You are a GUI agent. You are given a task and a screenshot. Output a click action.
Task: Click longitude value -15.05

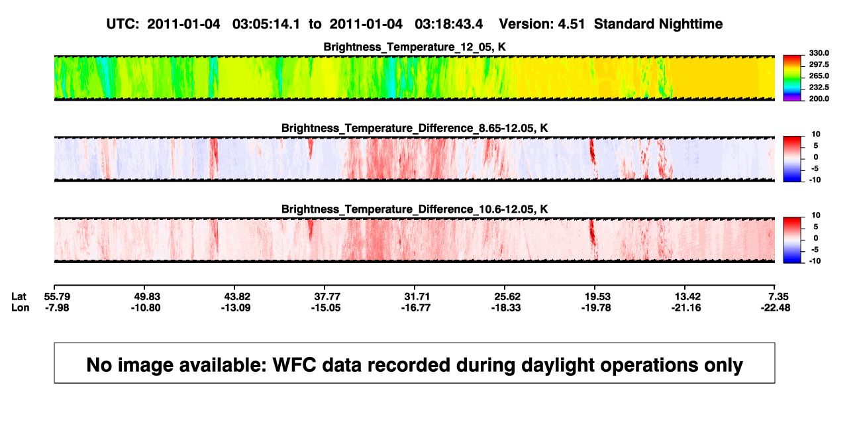click(327, 307)
